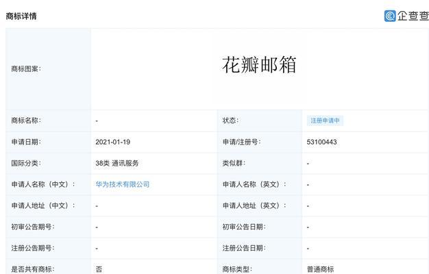Click the 申请日期 label

(26, 142)
